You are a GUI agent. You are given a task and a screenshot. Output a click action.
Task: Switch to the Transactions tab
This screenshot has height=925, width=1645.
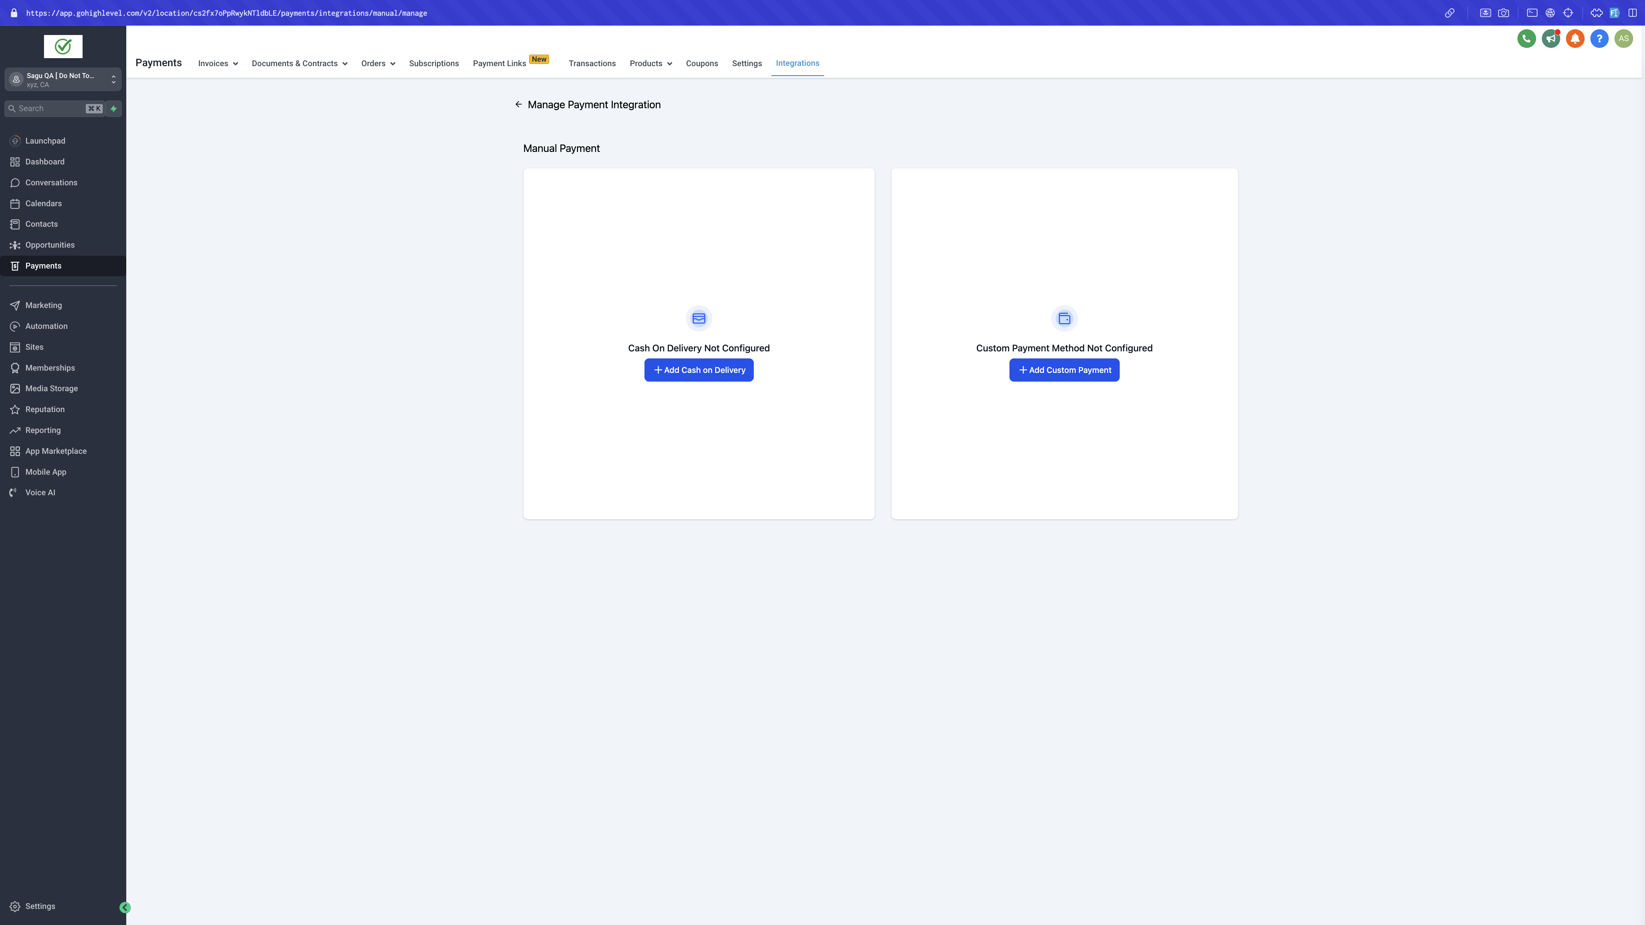coord(592,63)
